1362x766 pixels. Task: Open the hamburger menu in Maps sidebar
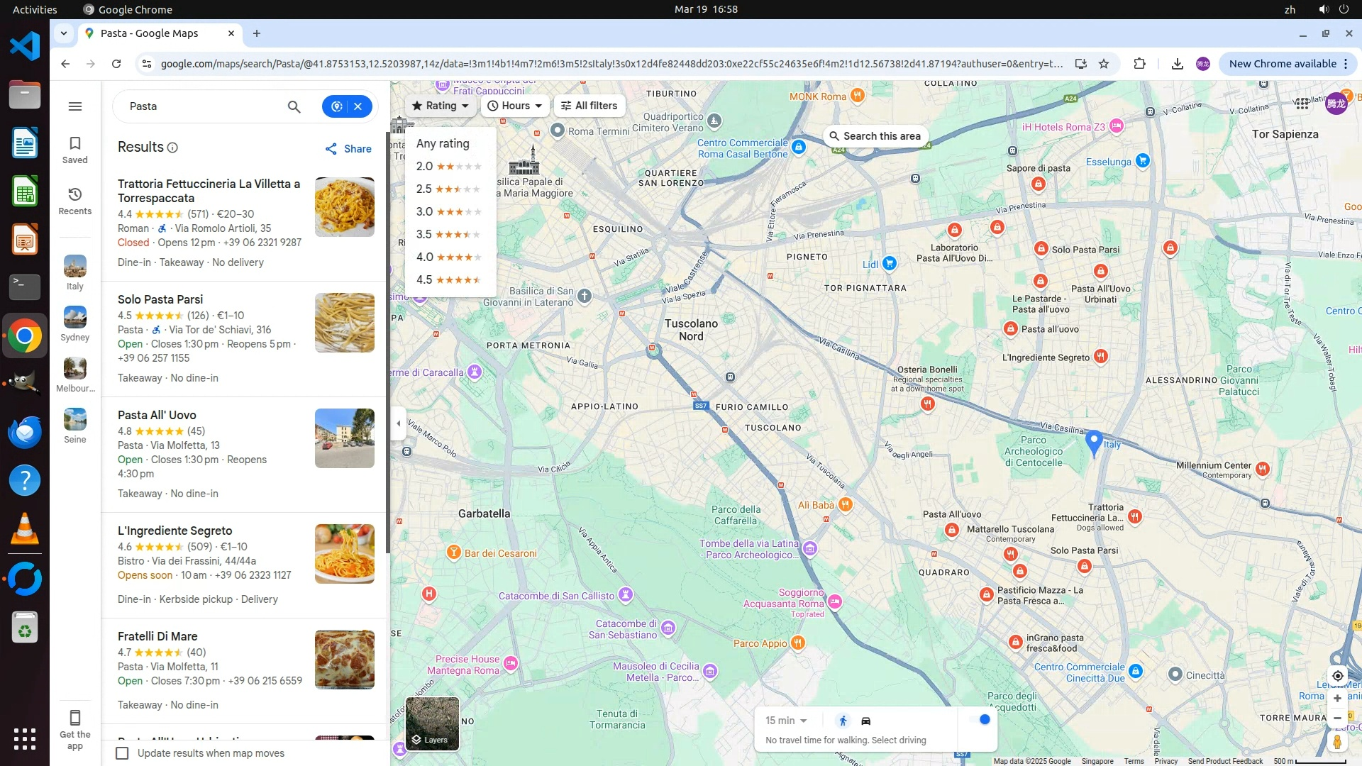point(75,106)
